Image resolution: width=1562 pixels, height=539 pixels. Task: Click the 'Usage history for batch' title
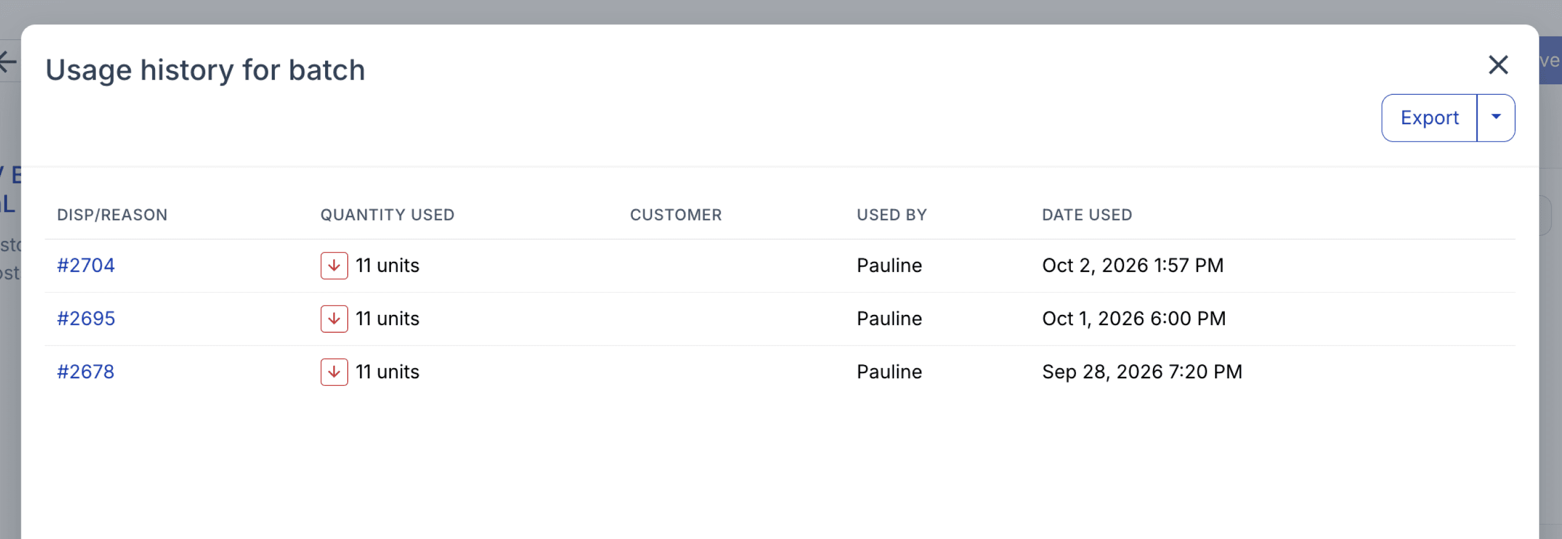pos(205,70)
